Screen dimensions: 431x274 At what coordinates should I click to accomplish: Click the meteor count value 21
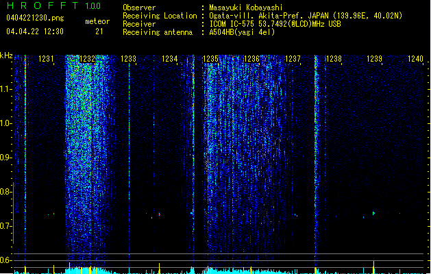click(99, 32)
